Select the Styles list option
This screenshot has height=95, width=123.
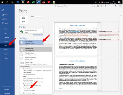click(x=36, y=77)
